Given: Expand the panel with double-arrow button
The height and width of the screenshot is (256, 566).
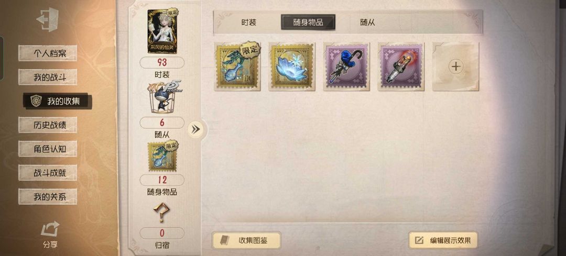Looking at the screenshot, I should [195, 129].
